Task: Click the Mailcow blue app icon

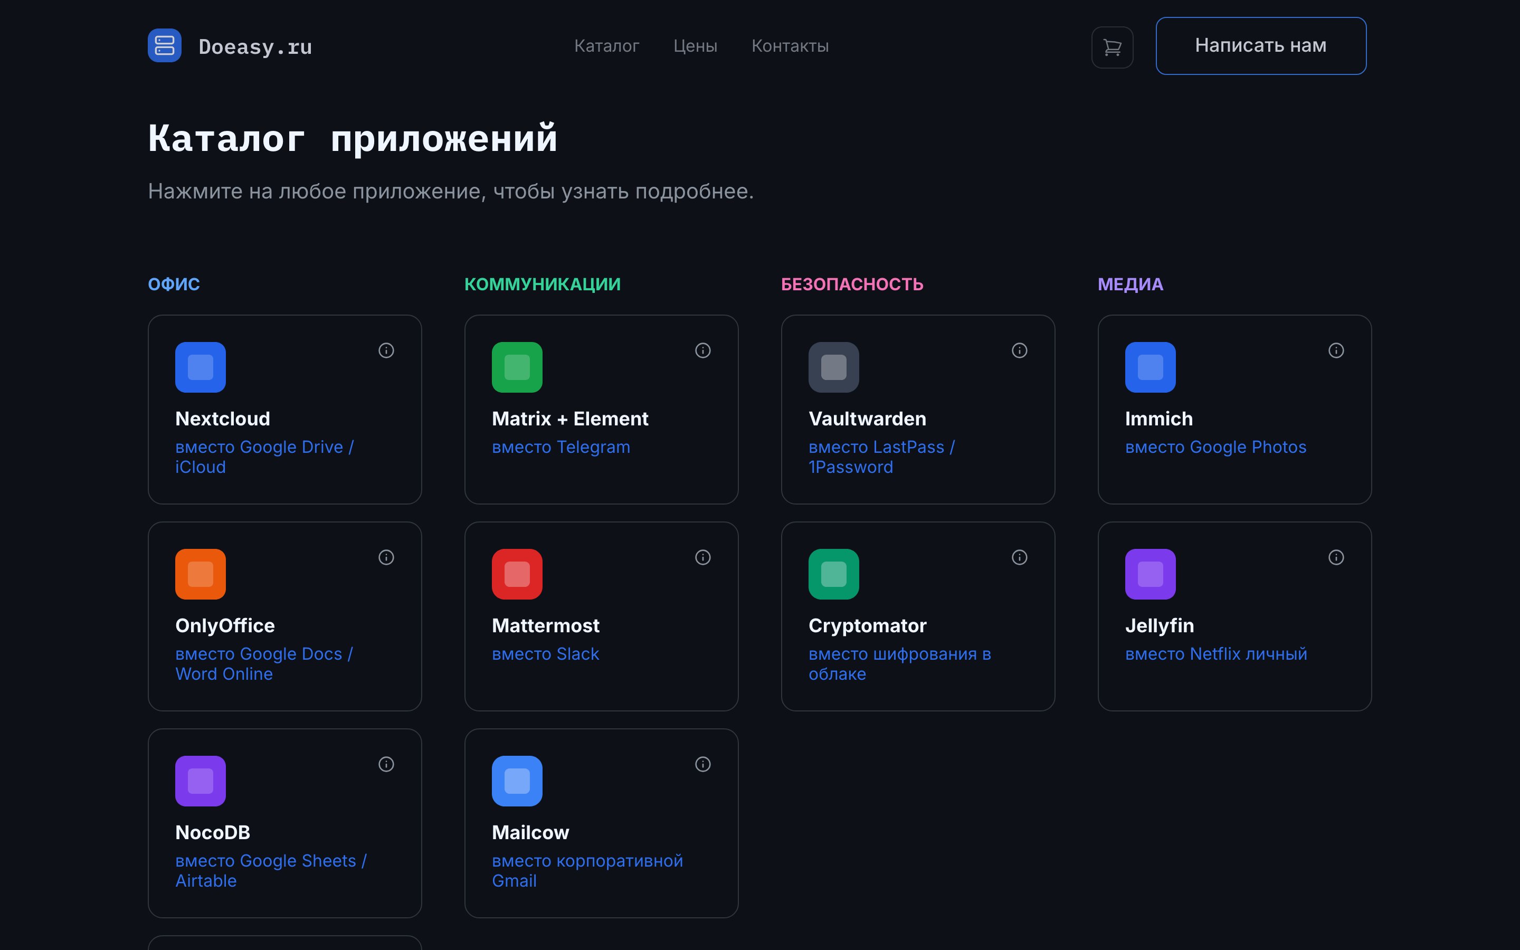Action: point(517,781)
